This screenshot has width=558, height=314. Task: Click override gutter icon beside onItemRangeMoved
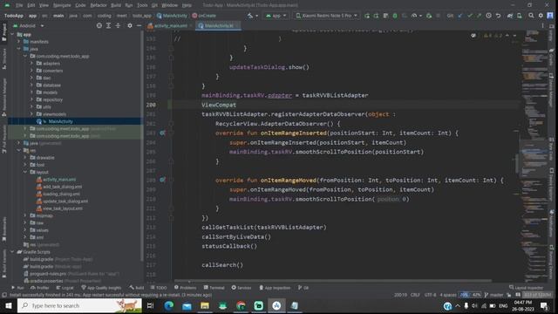(x=162, y=181)
